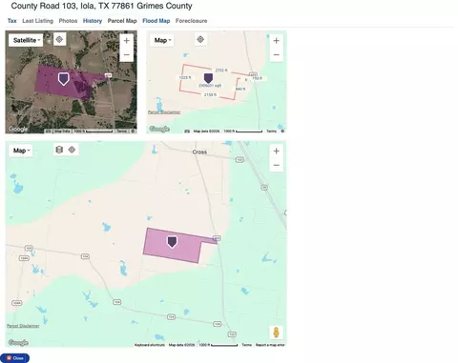Image resolution: width=458 pixels, height=363 pixels.
Task: Click the recenter target icon on satellite map
Action: point(59,40)
